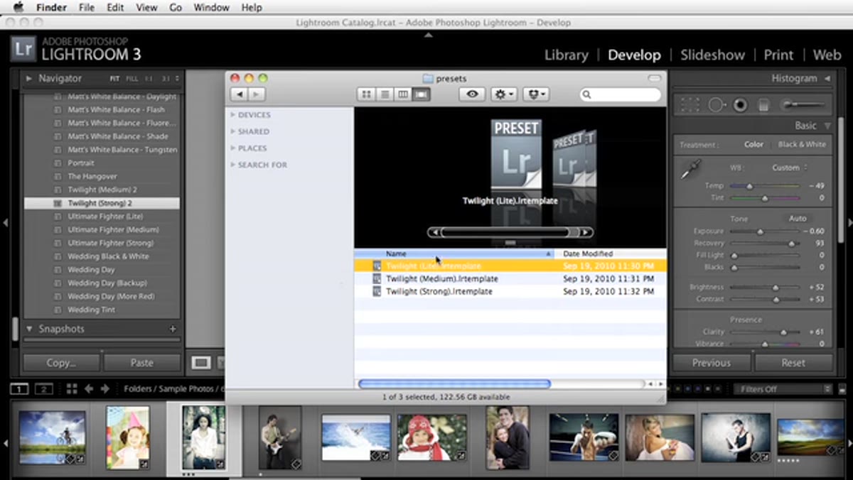Select FILL zoom level in Navigator

coord(132,79)
